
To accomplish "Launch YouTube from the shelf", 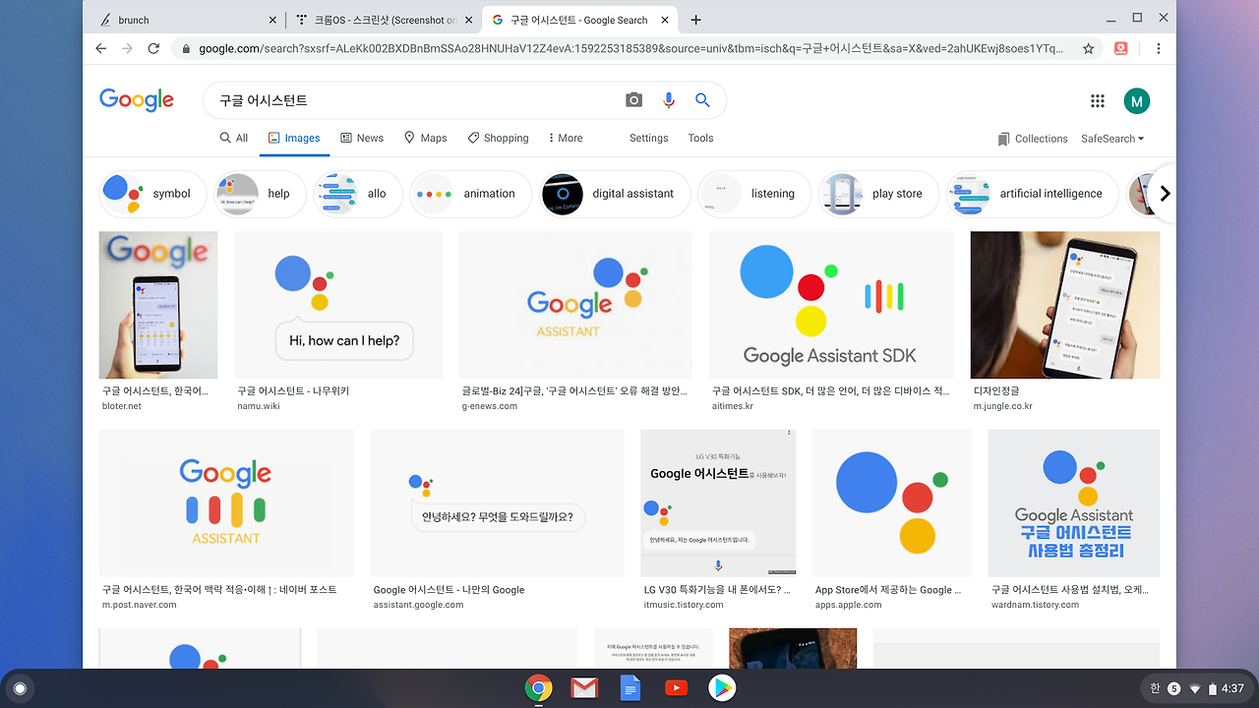I will [676, 688].
